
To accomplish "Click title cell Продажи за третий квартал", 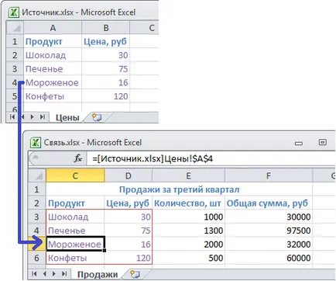I will point(179,189).
